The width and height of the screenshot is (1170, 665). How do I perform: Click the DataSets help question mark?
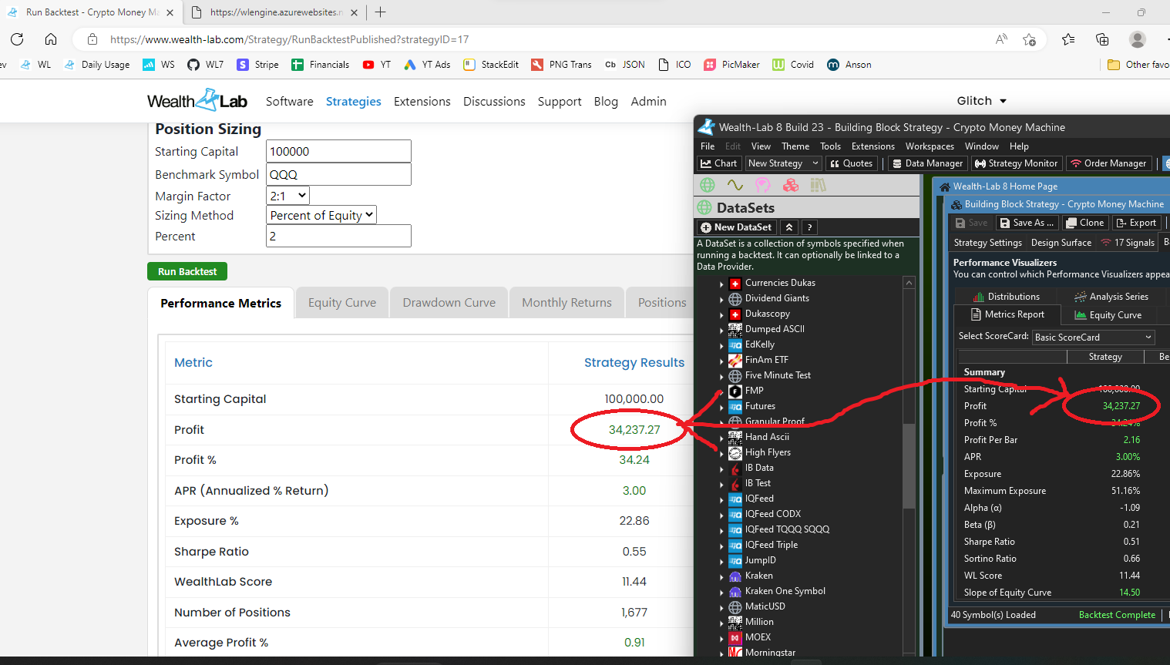[x=809, y=227]
